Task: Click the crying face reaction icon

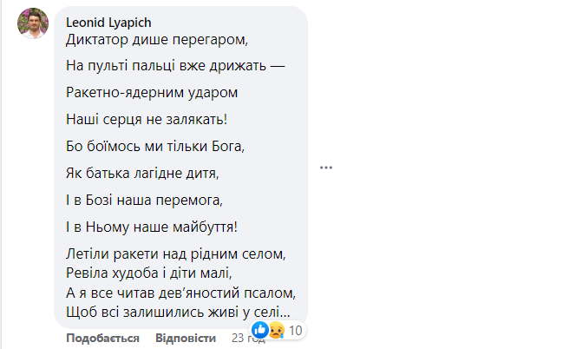Action: (276, 330)
